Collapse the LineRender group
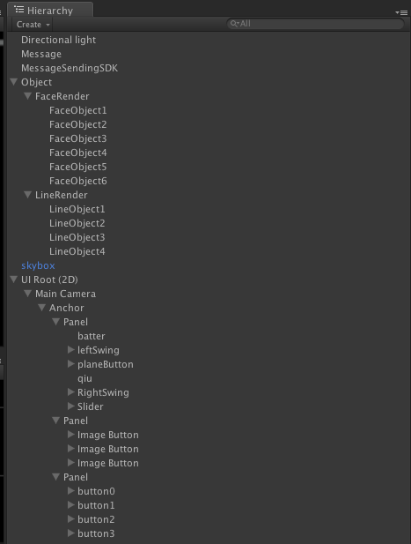 [x=27, y=195]
